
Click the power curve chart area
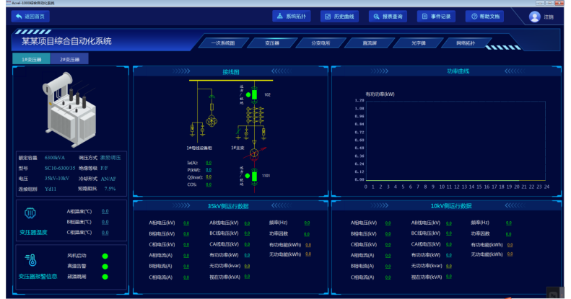456,141
